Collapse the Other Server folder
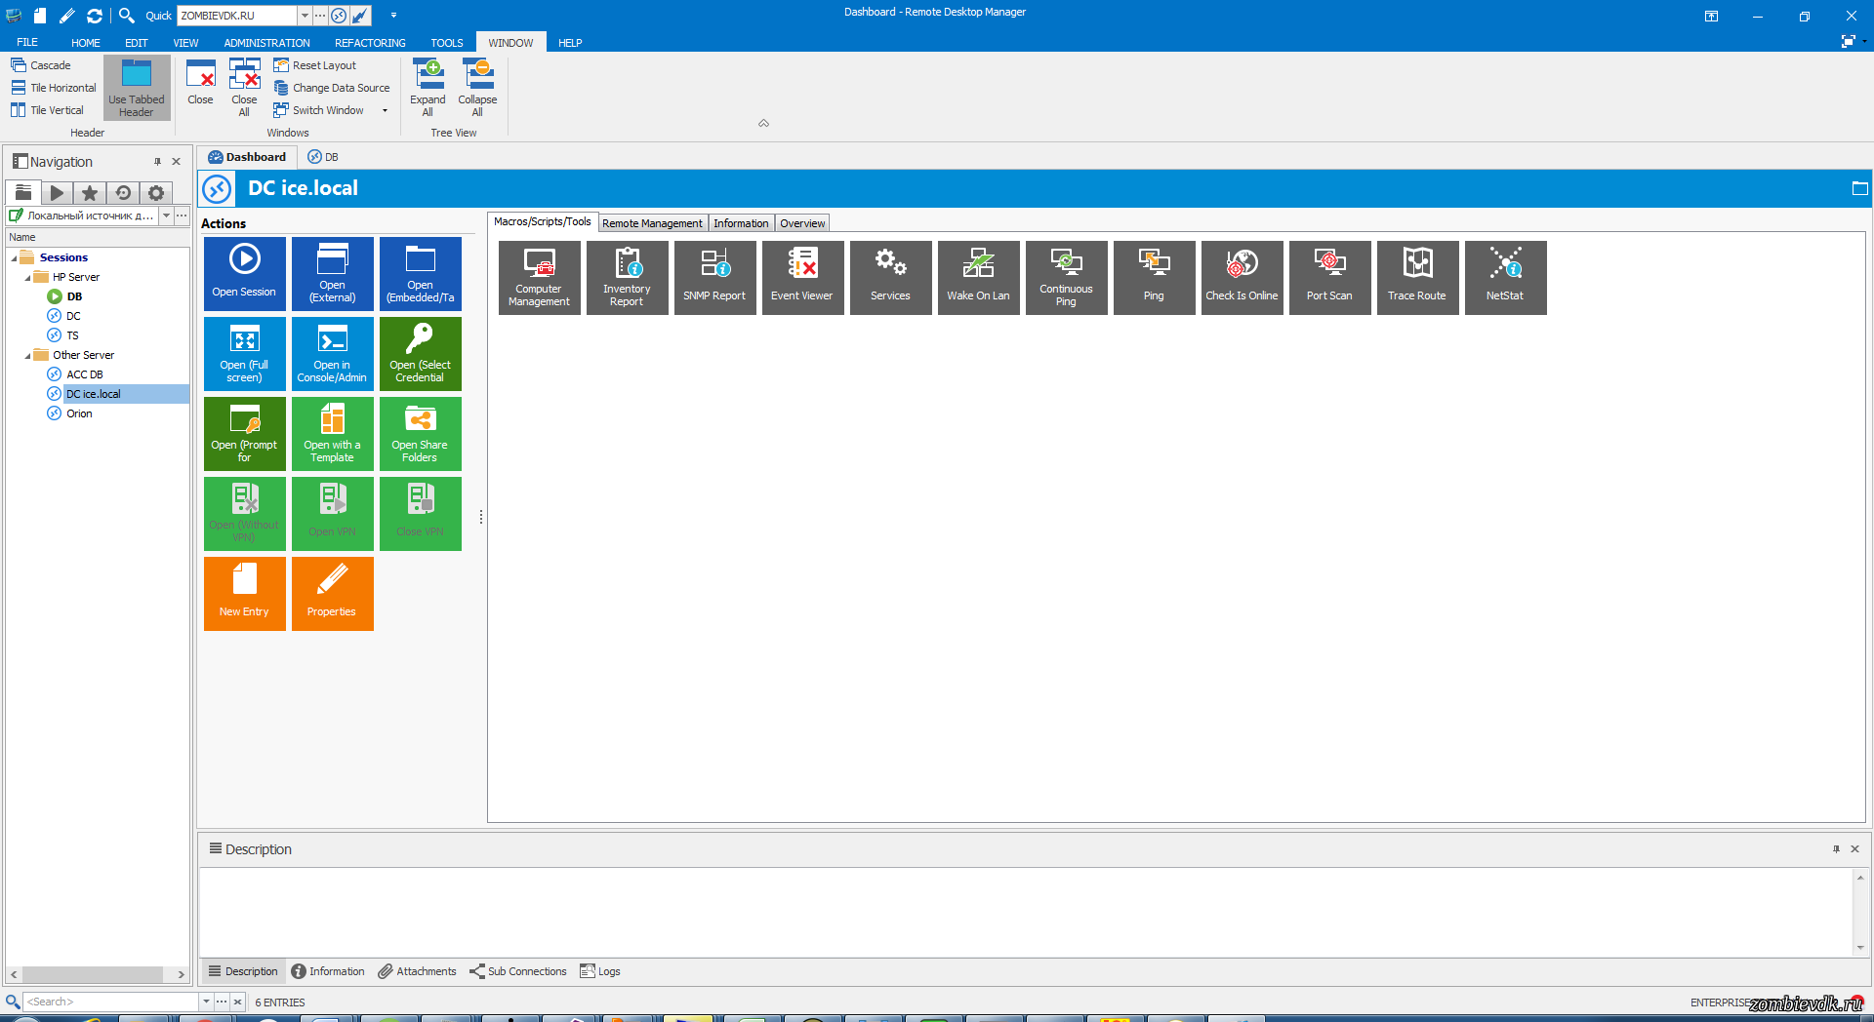1874x1022 pixels. click(x=27, y=356)
